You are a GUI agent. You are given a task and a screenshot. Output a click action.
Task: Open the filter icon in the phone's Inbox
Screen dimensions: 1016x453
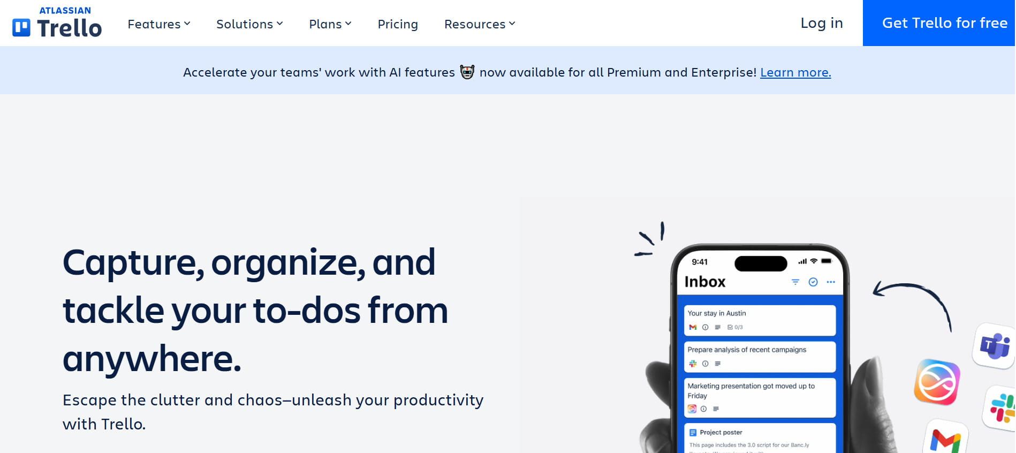point(796,282)
